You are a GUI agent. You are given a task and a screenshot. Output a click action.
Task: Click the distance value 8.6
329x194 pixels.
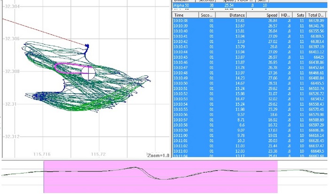click(242, 125)
